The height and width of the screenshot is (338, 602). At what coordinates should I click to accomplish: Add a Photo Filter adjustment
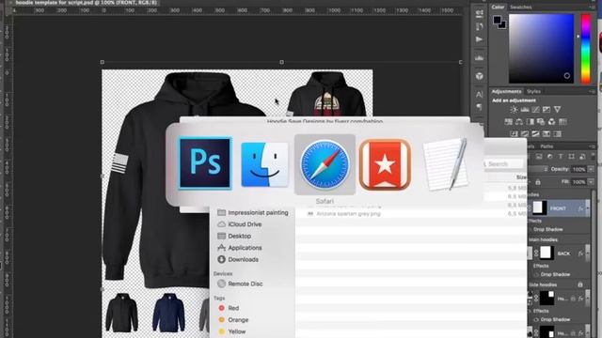(x=541, y=122)
